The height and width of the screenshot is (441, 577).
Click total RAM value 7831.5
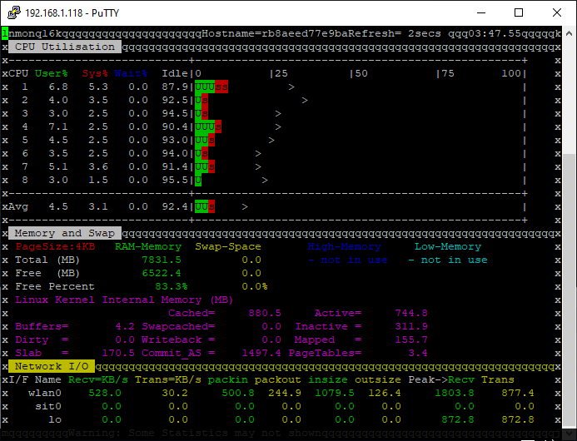click(x=162, y=260)
